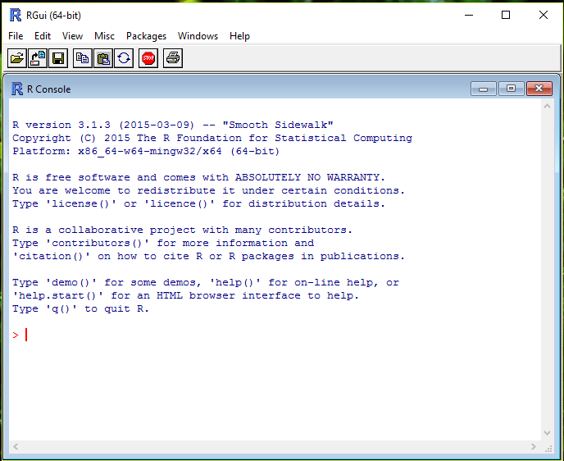
Task: Open the Misc menu
Action: click(104, 36)
